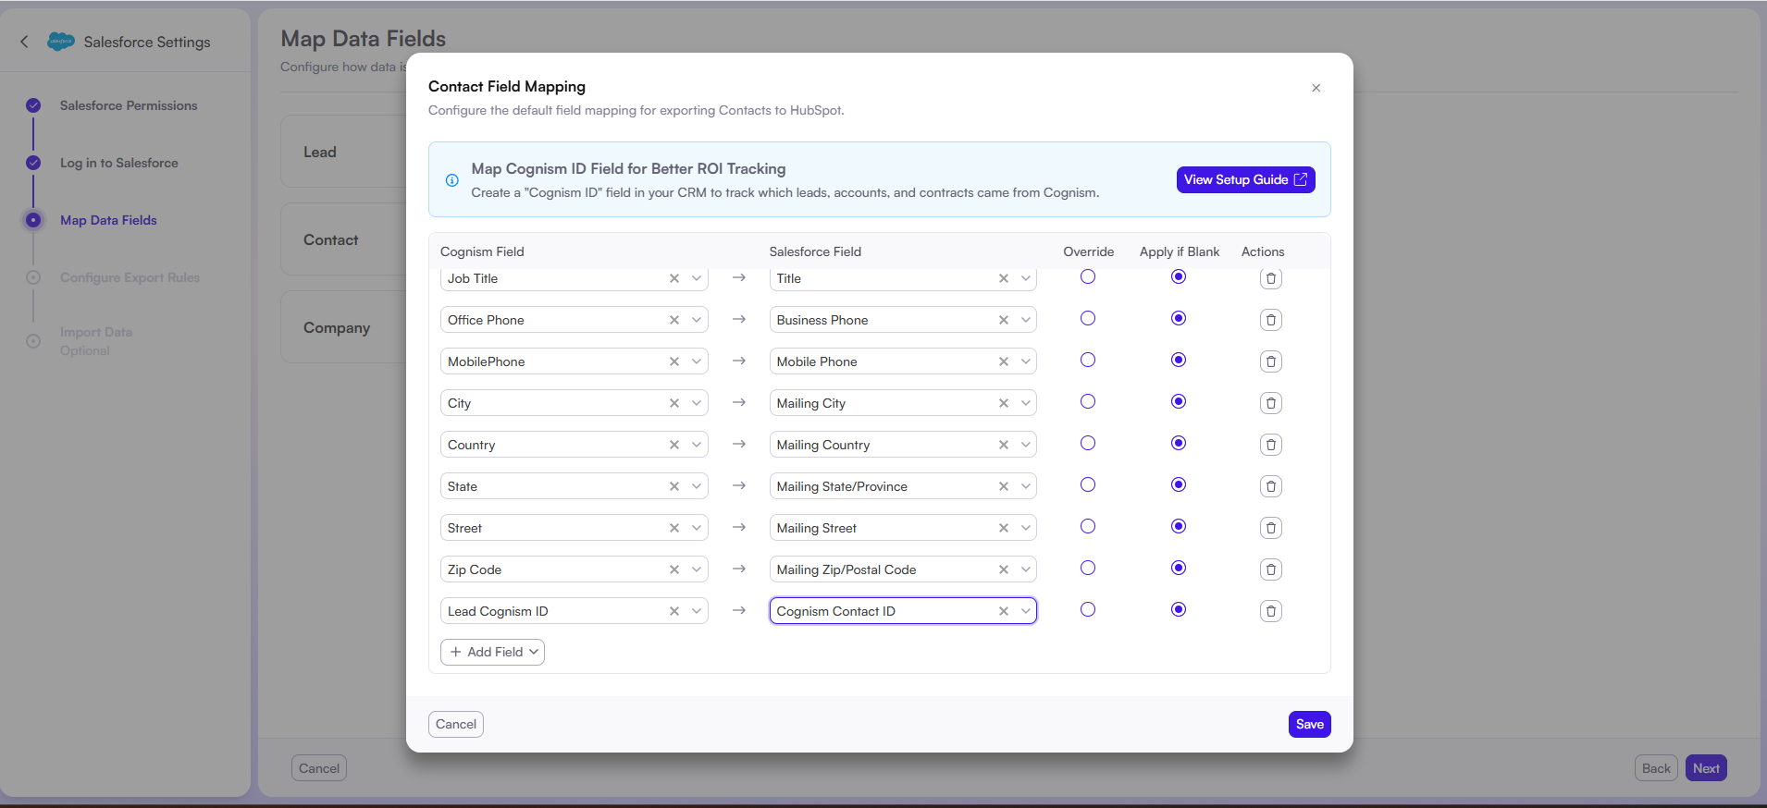Clear the Country Cognism field
The image size is (1767, 808).
(x=674, y=445)
